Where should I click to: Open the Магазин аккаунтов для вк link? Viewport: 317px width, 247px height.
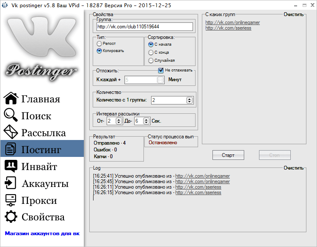coord(42,233)
